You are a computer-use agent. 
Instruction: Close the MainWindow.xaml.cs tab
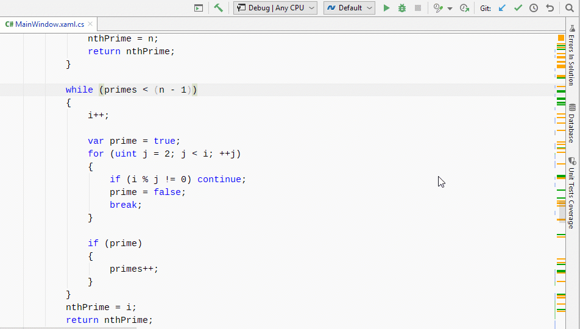click(90, 24)
